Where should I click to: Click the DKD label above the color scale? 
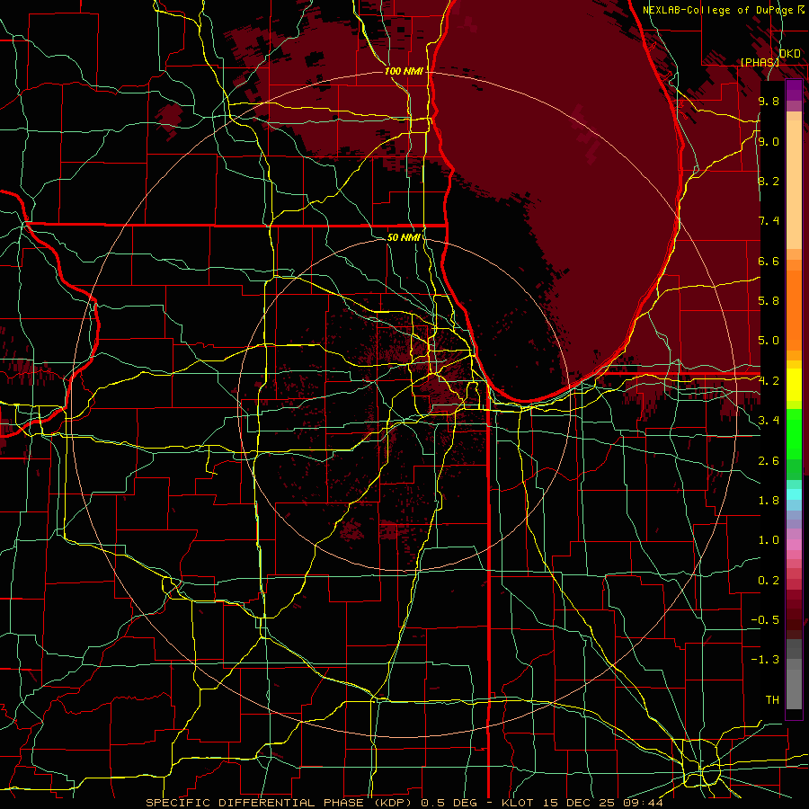[790, 53]
